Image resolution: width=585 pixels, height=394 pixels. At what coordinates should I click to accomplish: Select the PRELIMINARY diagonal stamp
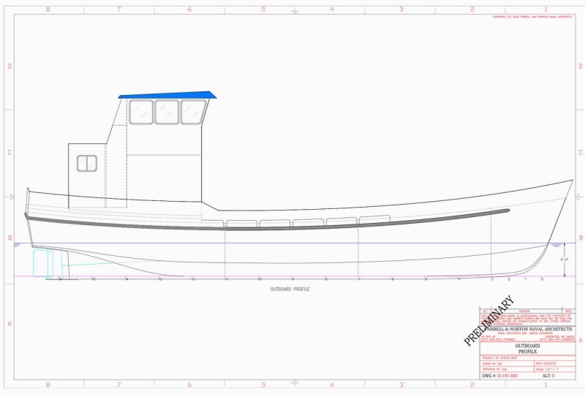point(490,320)
